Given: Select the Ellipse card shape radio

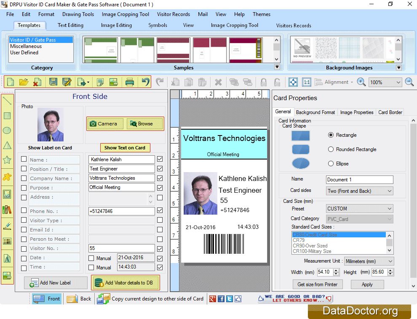Looking at the screenshot, I should coord(331,164).
